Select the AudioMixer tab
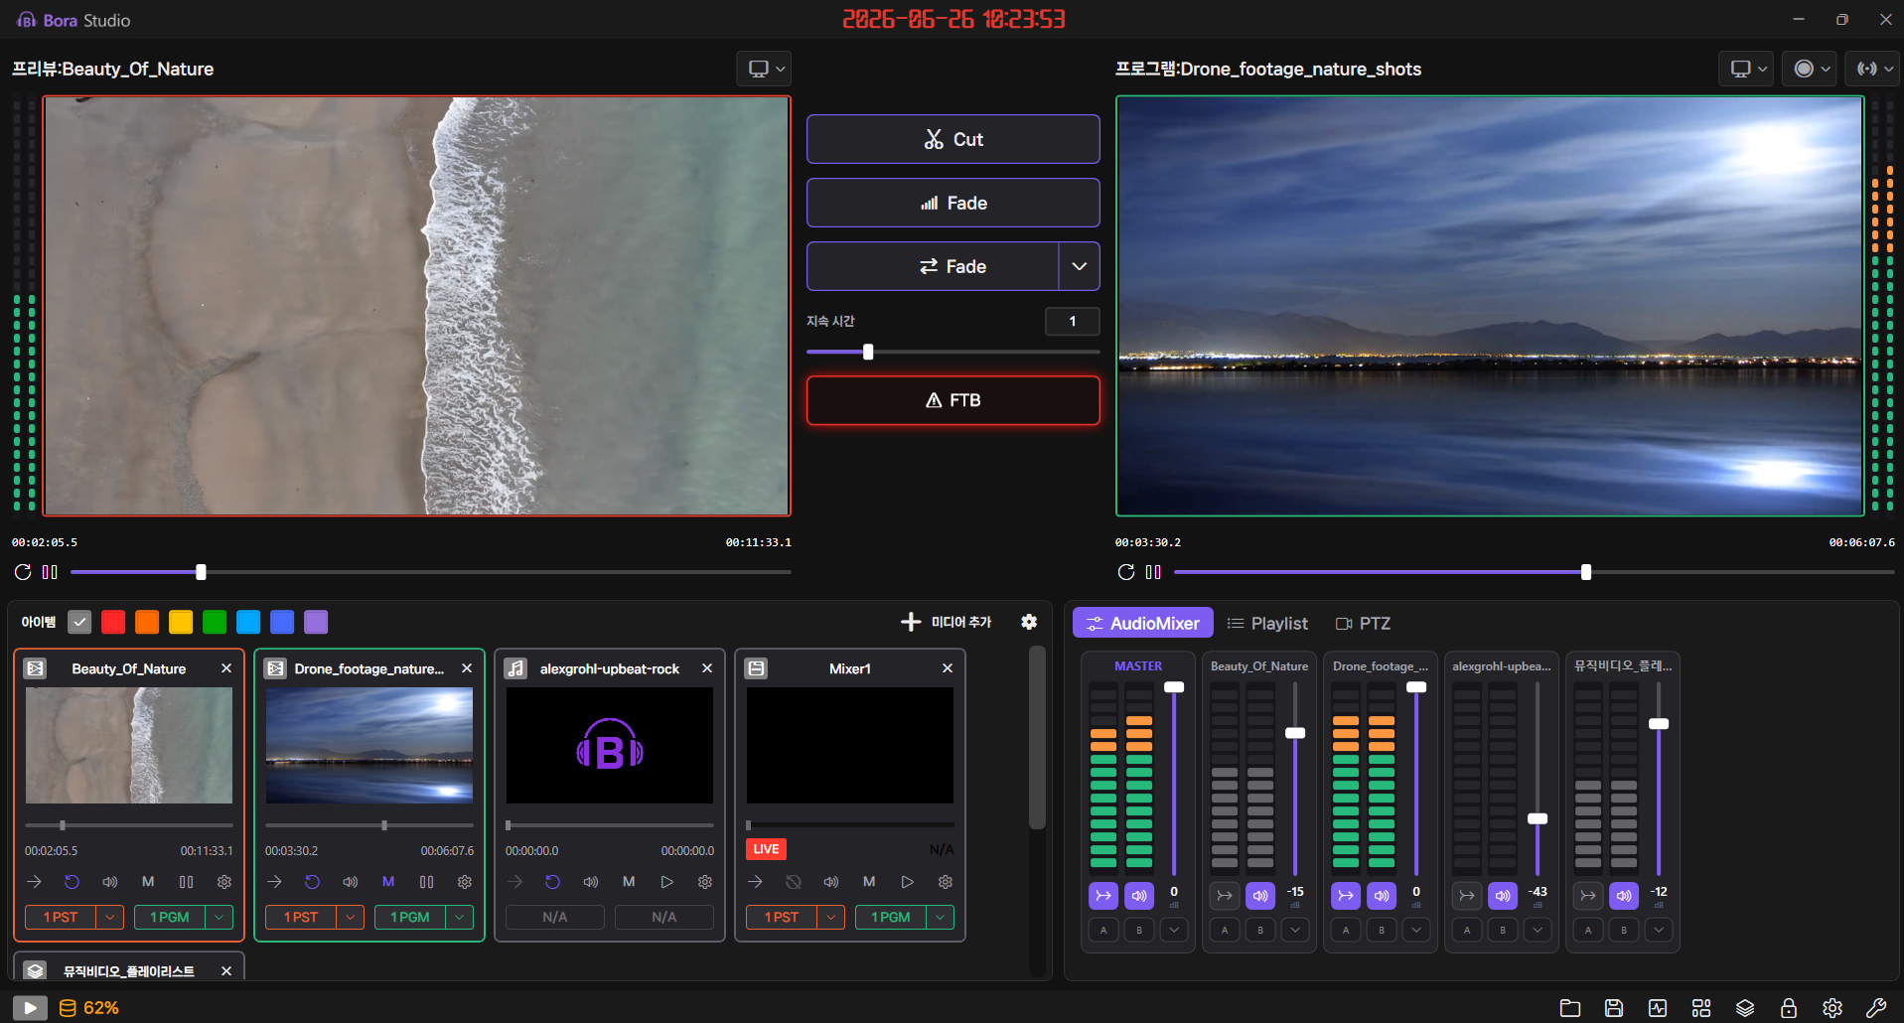Image resolution: width=1904 pixels, height=1023 pixels. tap(1143, 623)
